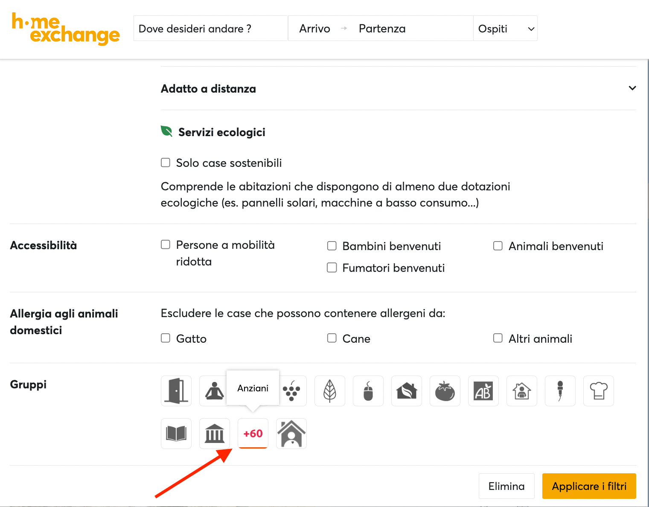Screen dimensions: 649x507
Task: Select the tomato group icon
Action: click(x=445, y=390)
